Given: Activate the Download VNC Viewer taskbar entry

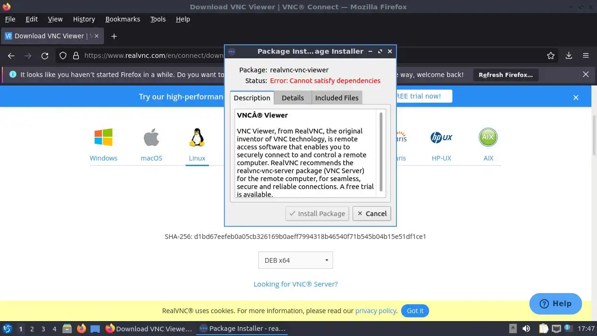Looking at the screenshot, I should 149,329.
